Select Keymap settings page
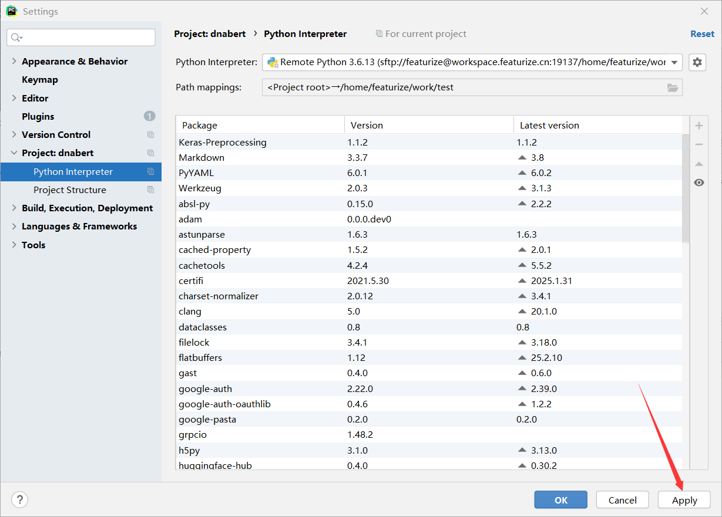The image size is (722, 517). point(40,79)
